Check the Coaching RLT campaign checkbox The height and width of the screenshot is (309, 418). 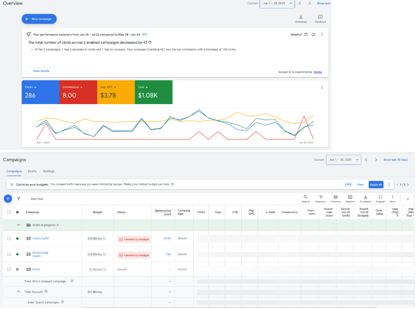pos(9,238)
